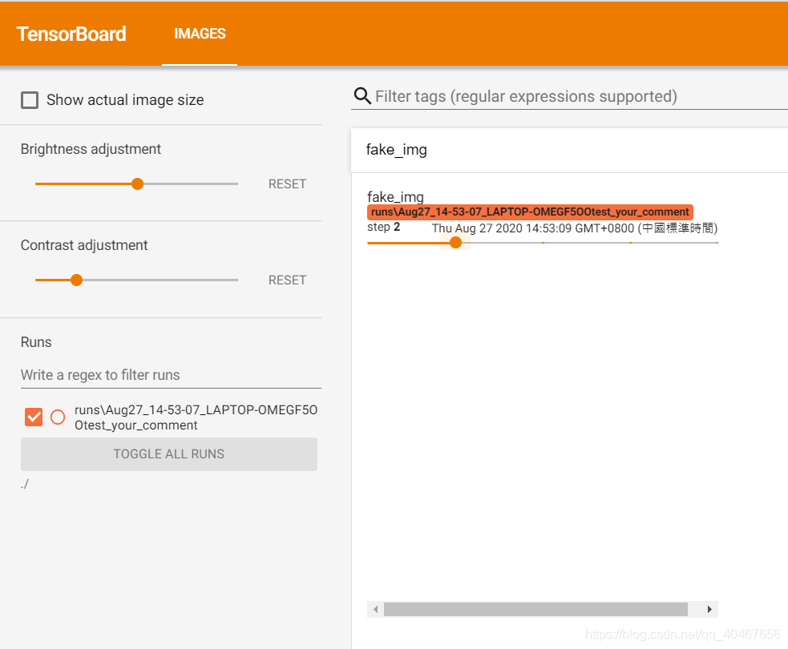Click the horizontal scrollbar thumb
This screenshot has width=788, height=649.
click(535, 609)
